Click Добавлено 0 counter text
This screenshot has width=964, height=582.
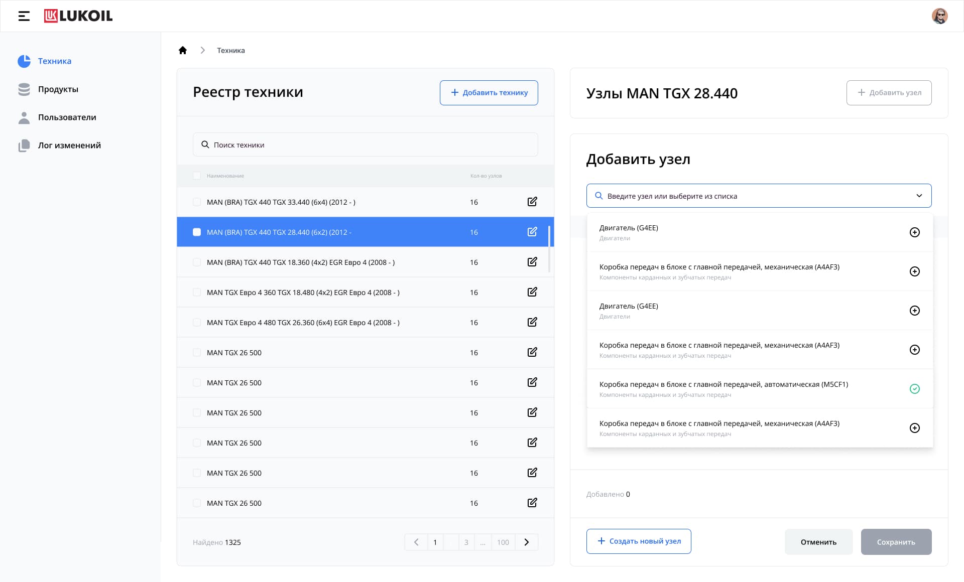pyautogui.click(x=608, y=494)
